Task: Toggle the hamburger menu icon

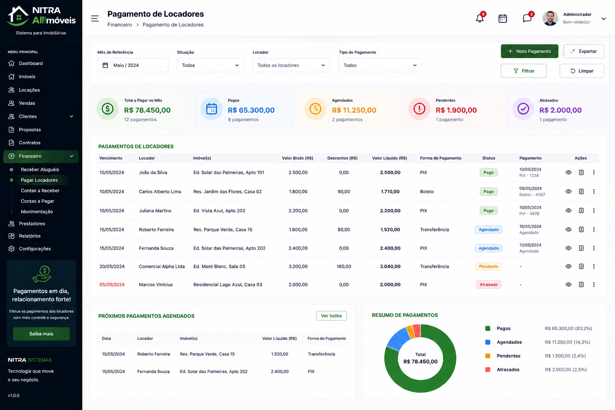Action: [x=95, y=18]
